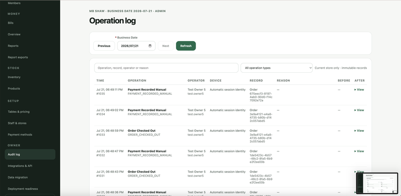The height and width of the screenshot is (196, 401).
Task: Click Payment Recorded Manual entry #1035
Action: pyautogui.click(x=147, y=90)
